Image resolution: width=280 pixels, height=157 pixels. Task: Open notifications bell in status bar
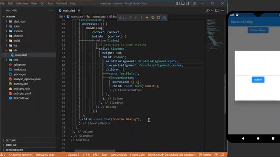[223, 155]
